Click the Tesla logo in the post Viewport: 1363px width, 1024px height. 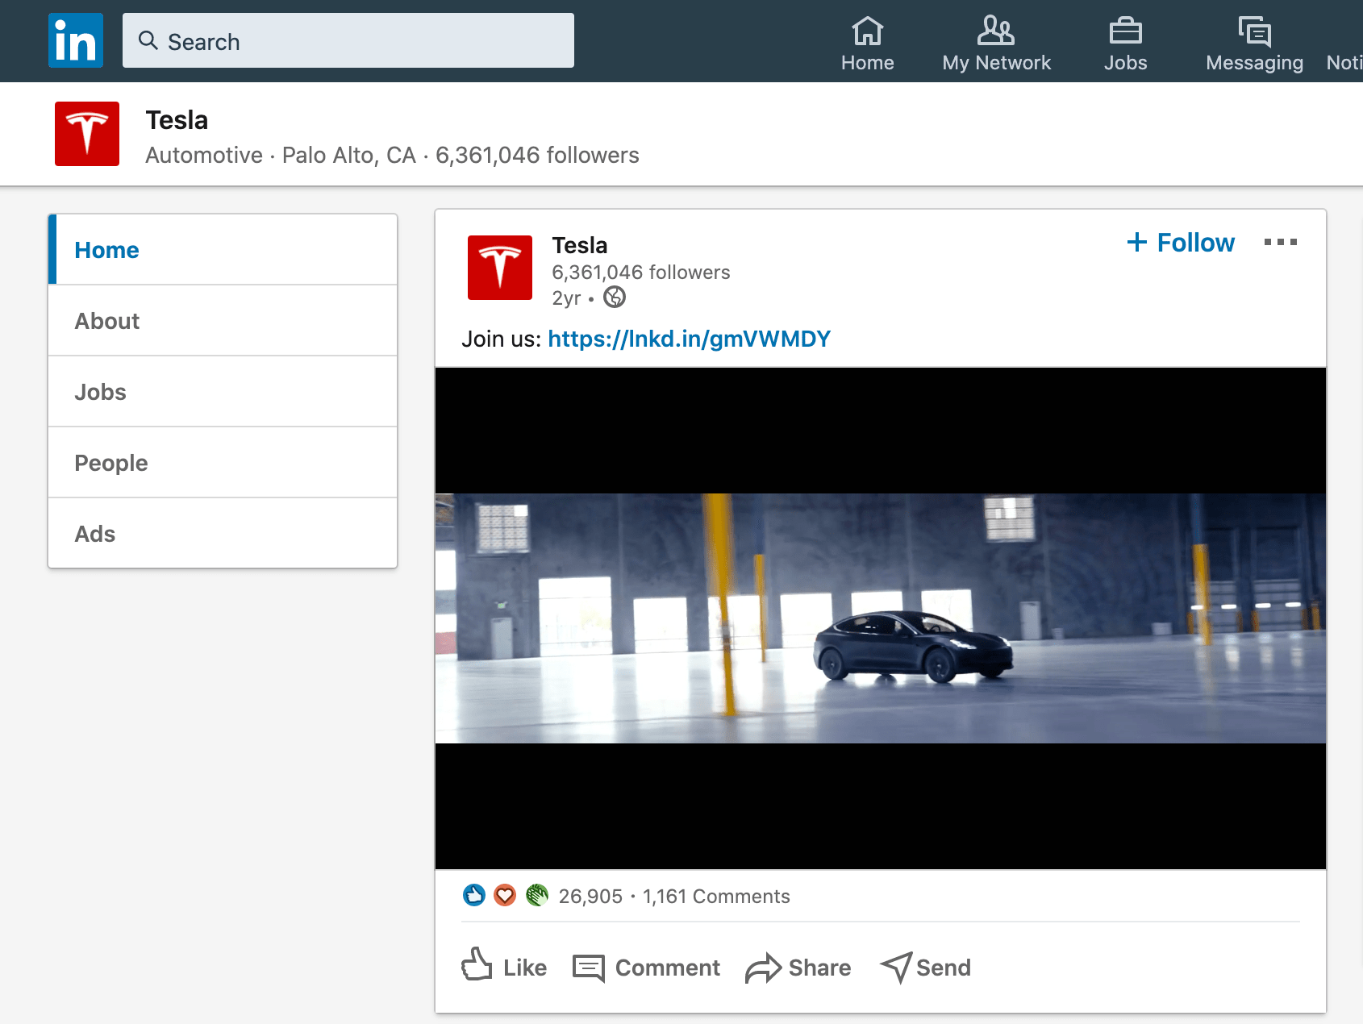pyautogui.click(x=500, y=268)
